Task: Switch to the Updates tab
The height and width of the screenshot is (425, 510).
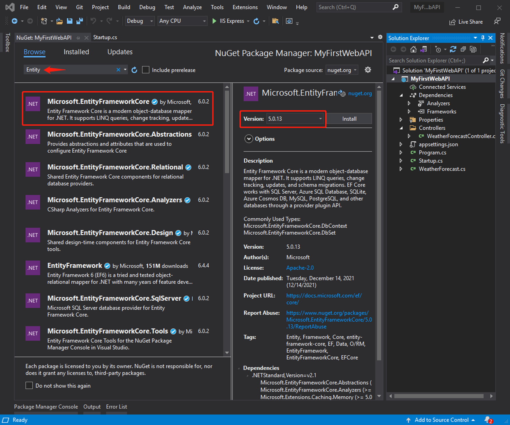Action: click(120, 52)
